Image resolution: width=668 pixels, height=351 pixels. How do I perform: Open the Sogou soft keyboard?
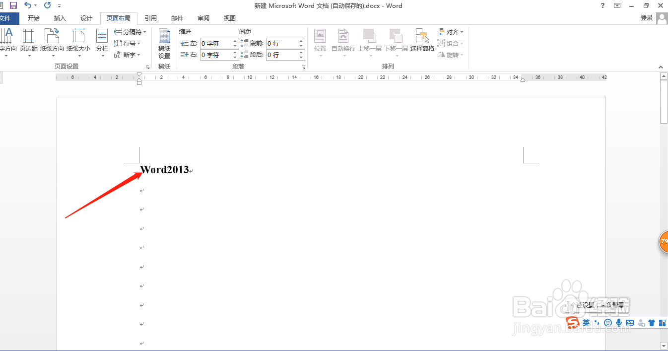(630, 323)
